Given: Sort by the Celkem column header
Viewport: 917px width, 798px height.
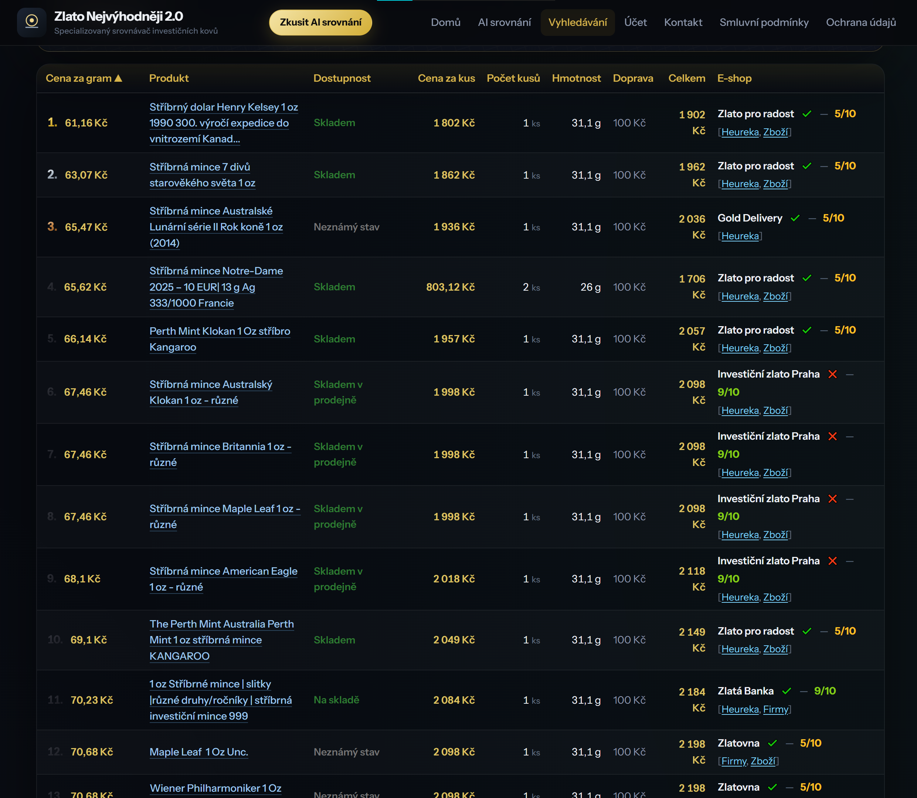Looking at the screenshot, I should tap(687, 78).
